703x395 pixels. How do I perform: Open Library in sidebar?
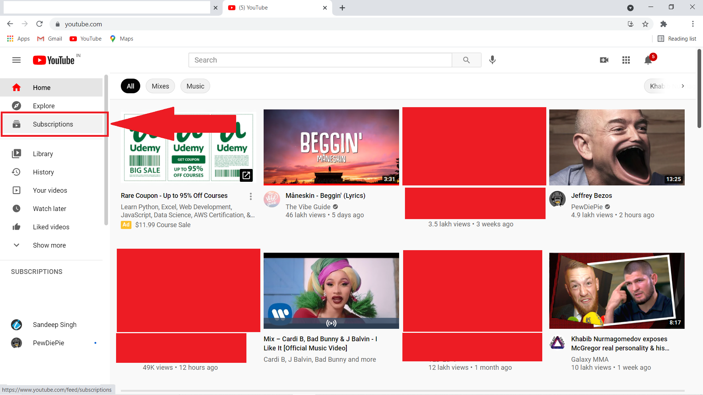[x=51, y=154]
